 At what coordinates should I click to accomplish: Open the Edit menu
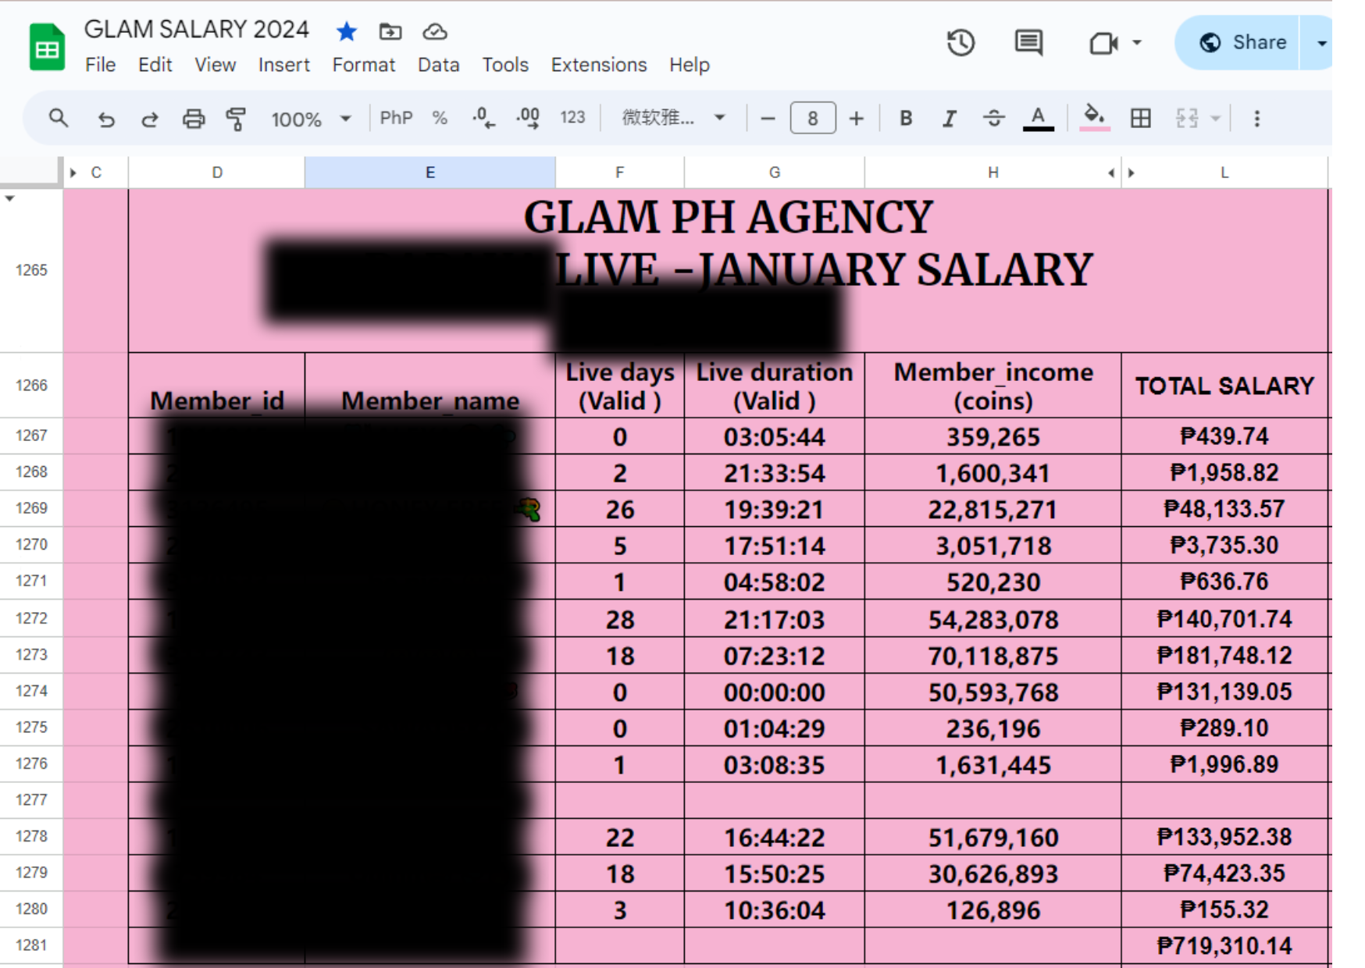[x=155, y=65]
